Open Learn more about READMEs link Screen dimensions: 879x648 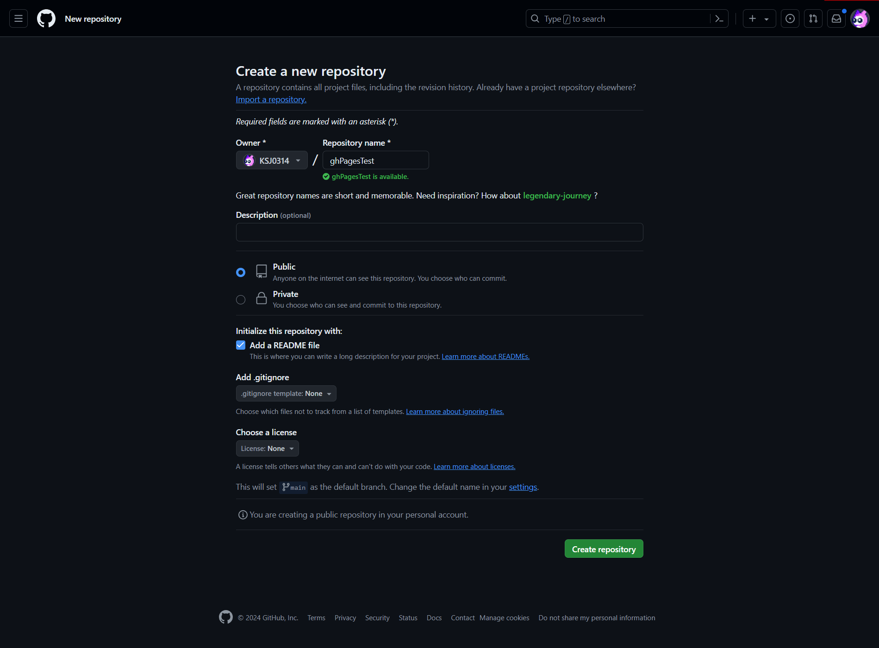pyautogui.click(x=486, y=357)
